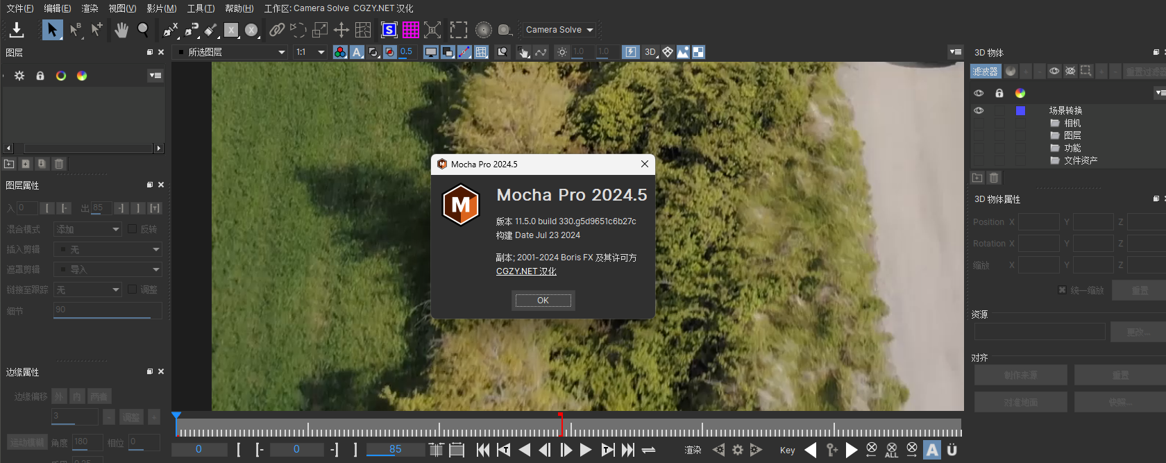
Task: Click the delete layer trash icon
Action: click(x=59, y=164)
